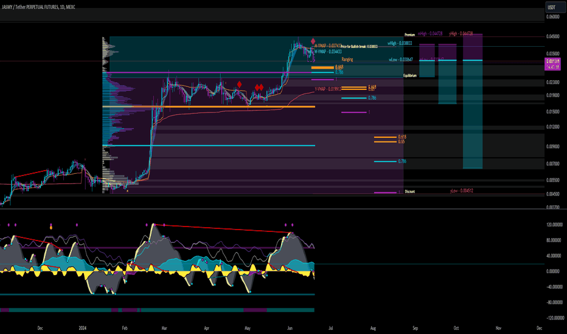Click the May label on time axis

click(248, 328)
